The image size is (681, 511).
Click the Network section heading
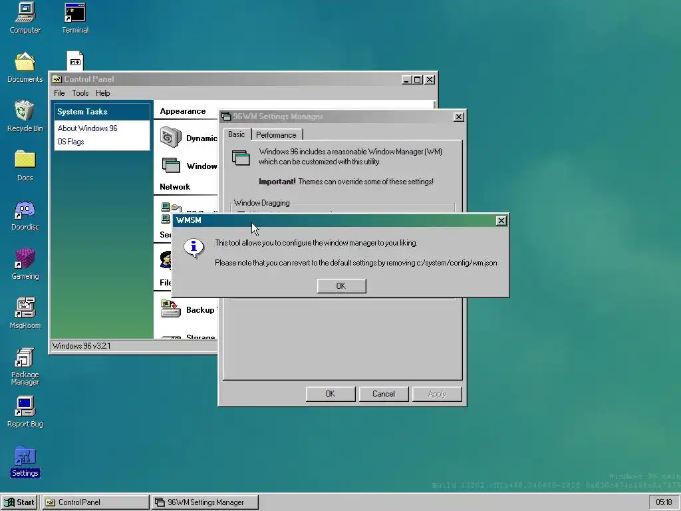(x=175, y=187)
